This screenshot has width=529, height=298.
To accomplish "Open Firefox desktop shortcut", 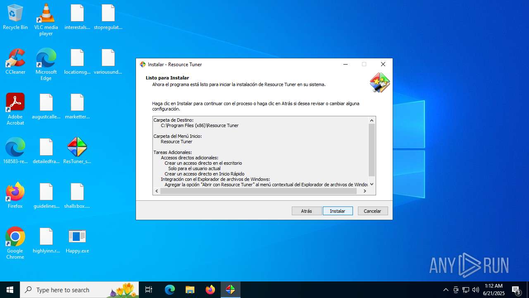I will [x=15, y=195].
